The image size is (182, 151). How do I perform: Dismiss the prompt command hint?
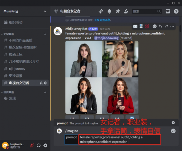173,123
